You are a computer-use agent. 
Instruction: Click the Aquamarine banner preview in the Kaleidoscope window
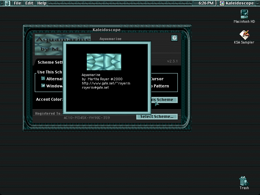(49, 45)
